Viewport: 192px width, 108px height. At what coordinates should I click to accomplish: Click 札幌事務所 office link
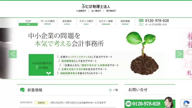coord(81,11)
